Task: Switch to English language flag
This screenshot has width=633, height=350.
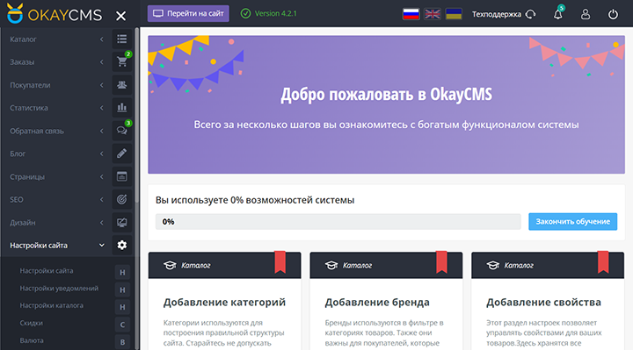Action: tap(433, 14)
